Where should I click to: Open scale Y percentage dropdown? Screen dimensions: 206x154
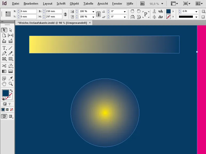(x=93, y=17)
